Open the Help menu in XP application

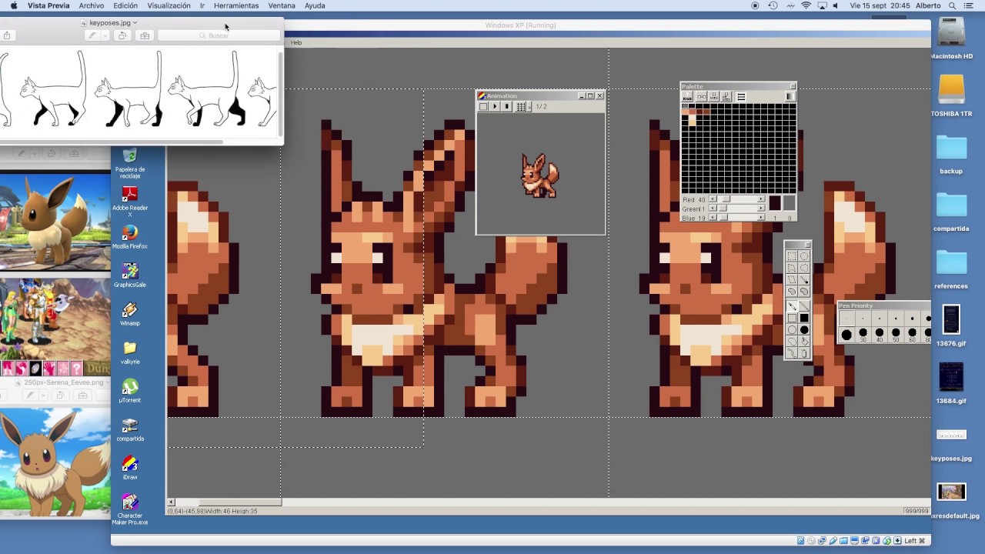pos(296,42)
